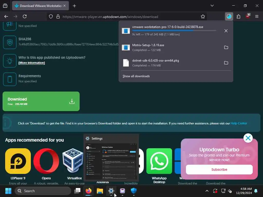Open the Windows Start menu
263x197 pixels.
8,191
